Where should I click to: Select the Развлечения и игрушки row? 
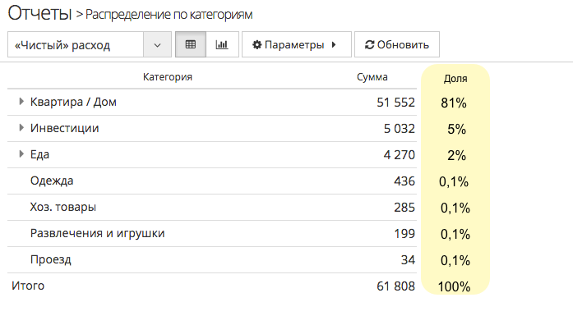tap(212, 233)
